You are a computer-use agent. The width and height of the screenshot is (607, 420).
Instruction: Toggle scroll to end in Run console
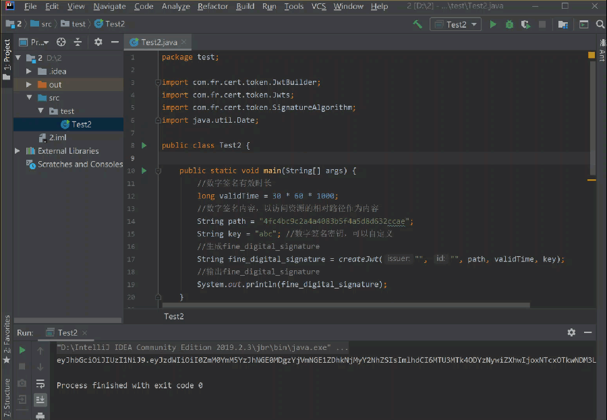(x=40, y=400)
